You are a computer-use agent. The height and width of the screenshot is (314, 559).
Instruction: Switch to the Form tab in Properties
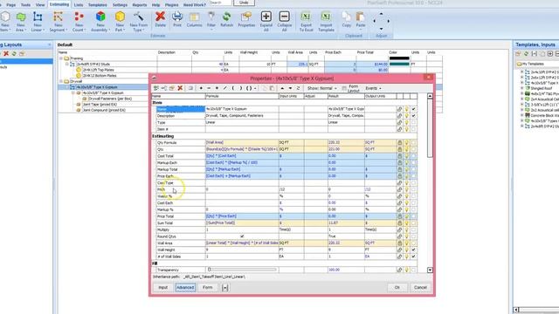[208, 287]
